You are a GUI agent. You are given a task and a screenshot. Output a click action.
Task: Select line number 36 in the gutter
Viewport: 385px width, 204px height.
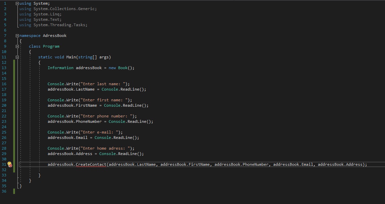(4, 192)
